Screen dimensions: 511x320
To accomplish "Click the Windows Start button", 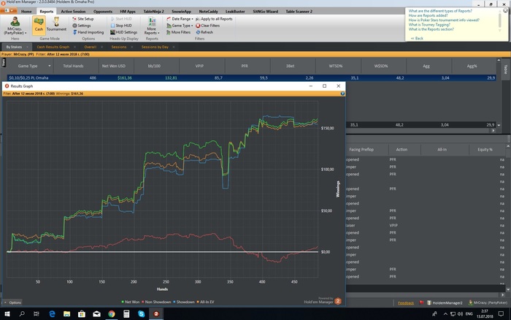I will [x=7, y=314].
